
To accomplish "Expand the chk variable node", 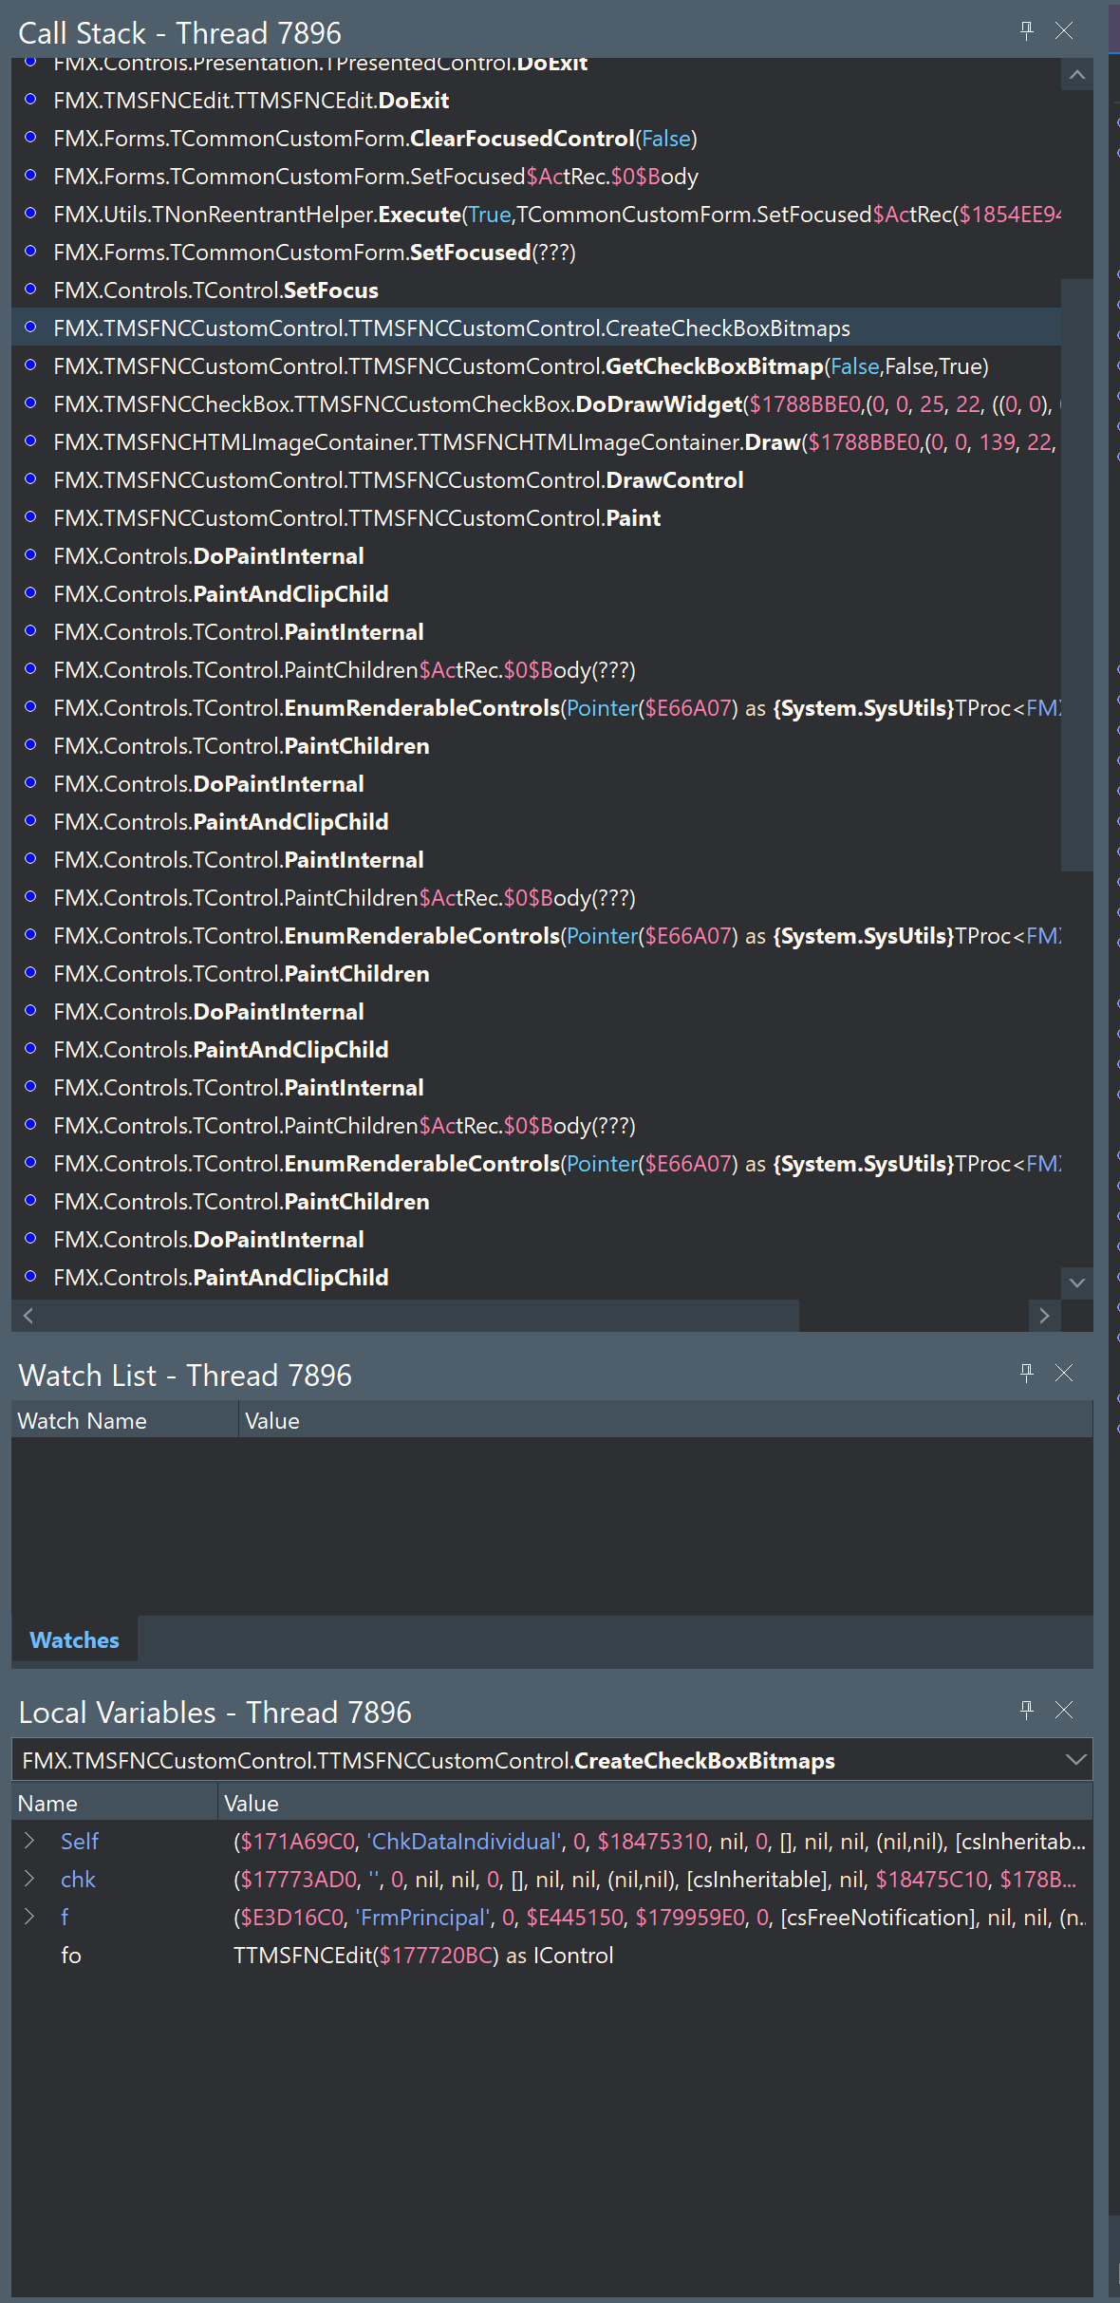I will (x=29, y=1879).
